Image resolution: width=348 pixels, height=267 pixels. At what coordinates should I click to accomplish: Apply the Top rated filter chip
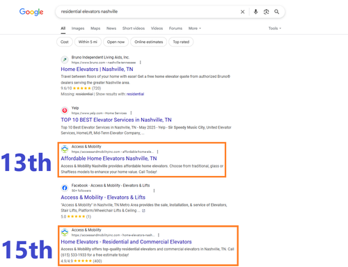tap(181, 42)
